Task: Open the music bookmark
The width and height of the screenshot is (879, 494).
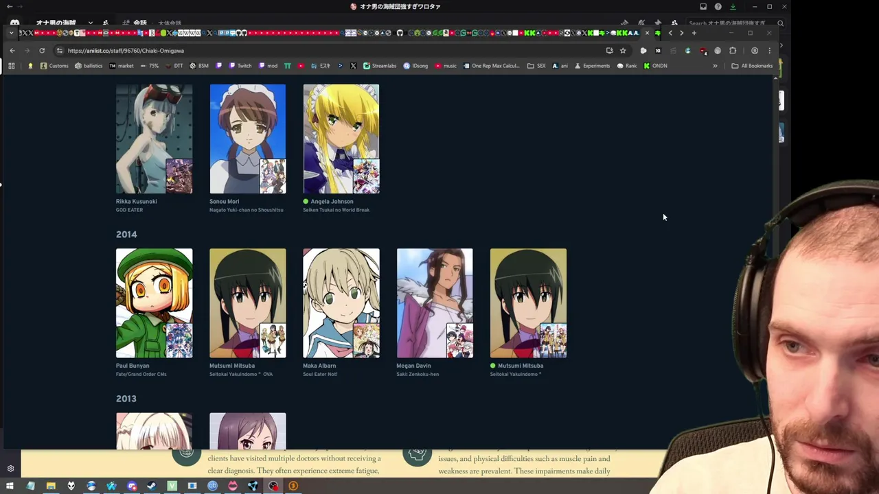Action: pyautogui.click(x=446, y=66)
